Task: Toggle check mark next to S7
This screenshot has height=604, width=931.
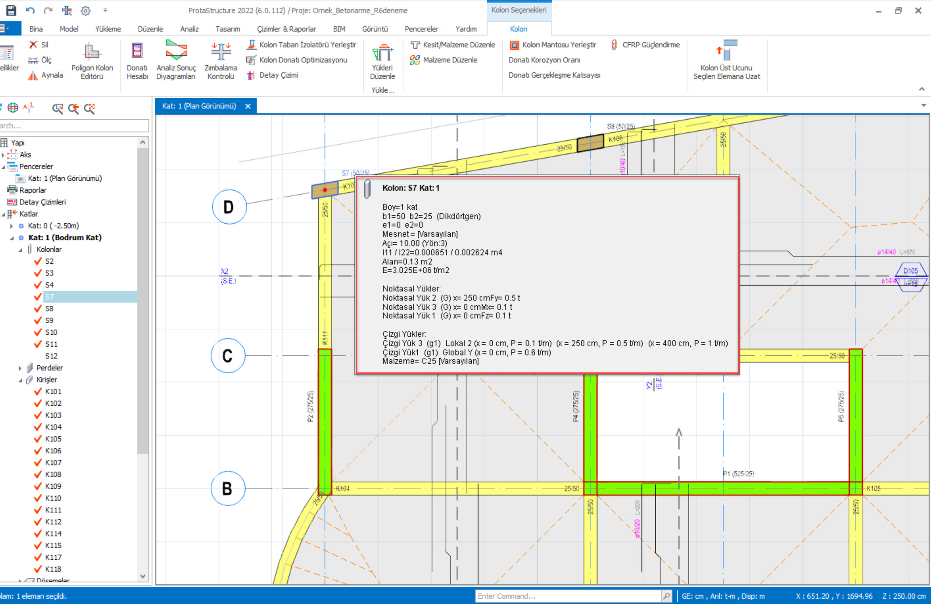Action: pos(38,297)
